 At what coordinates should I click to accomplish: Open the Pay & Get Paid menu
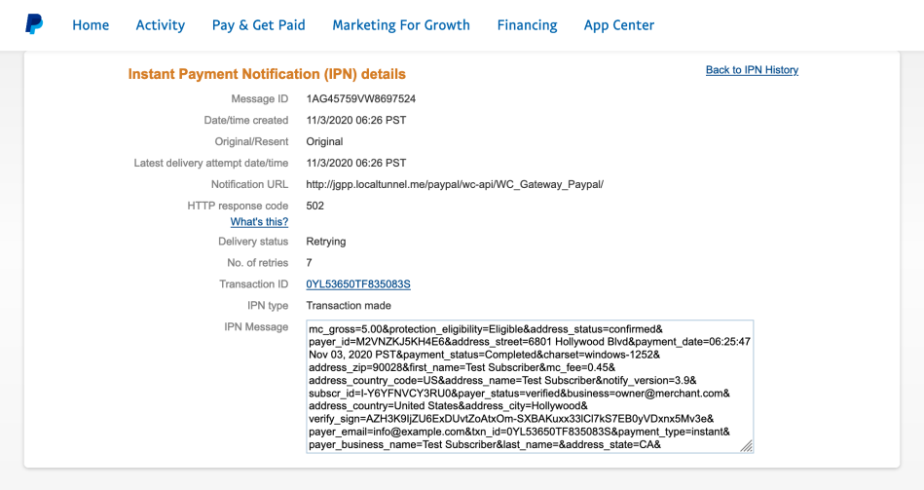259,25
